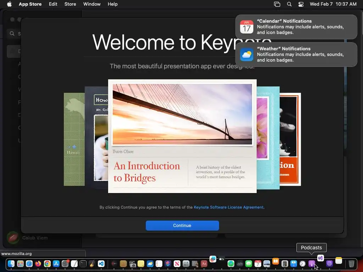363x272 pixels.
Task: Open the Calub Viem account in App Store
Action: 27,238
